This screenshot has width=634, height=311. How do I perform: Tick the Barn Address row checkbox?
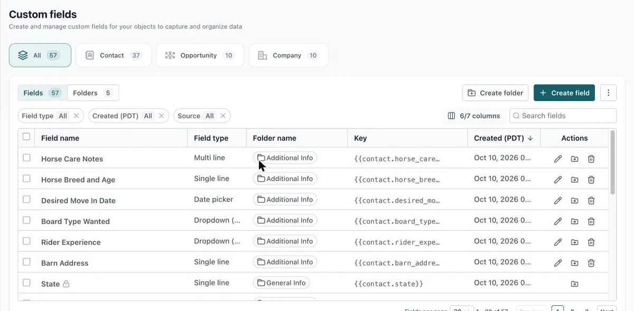tap(26, 262)
